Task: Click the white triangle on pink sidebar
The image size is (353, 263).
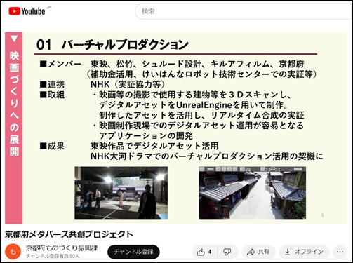Action: 14,39
